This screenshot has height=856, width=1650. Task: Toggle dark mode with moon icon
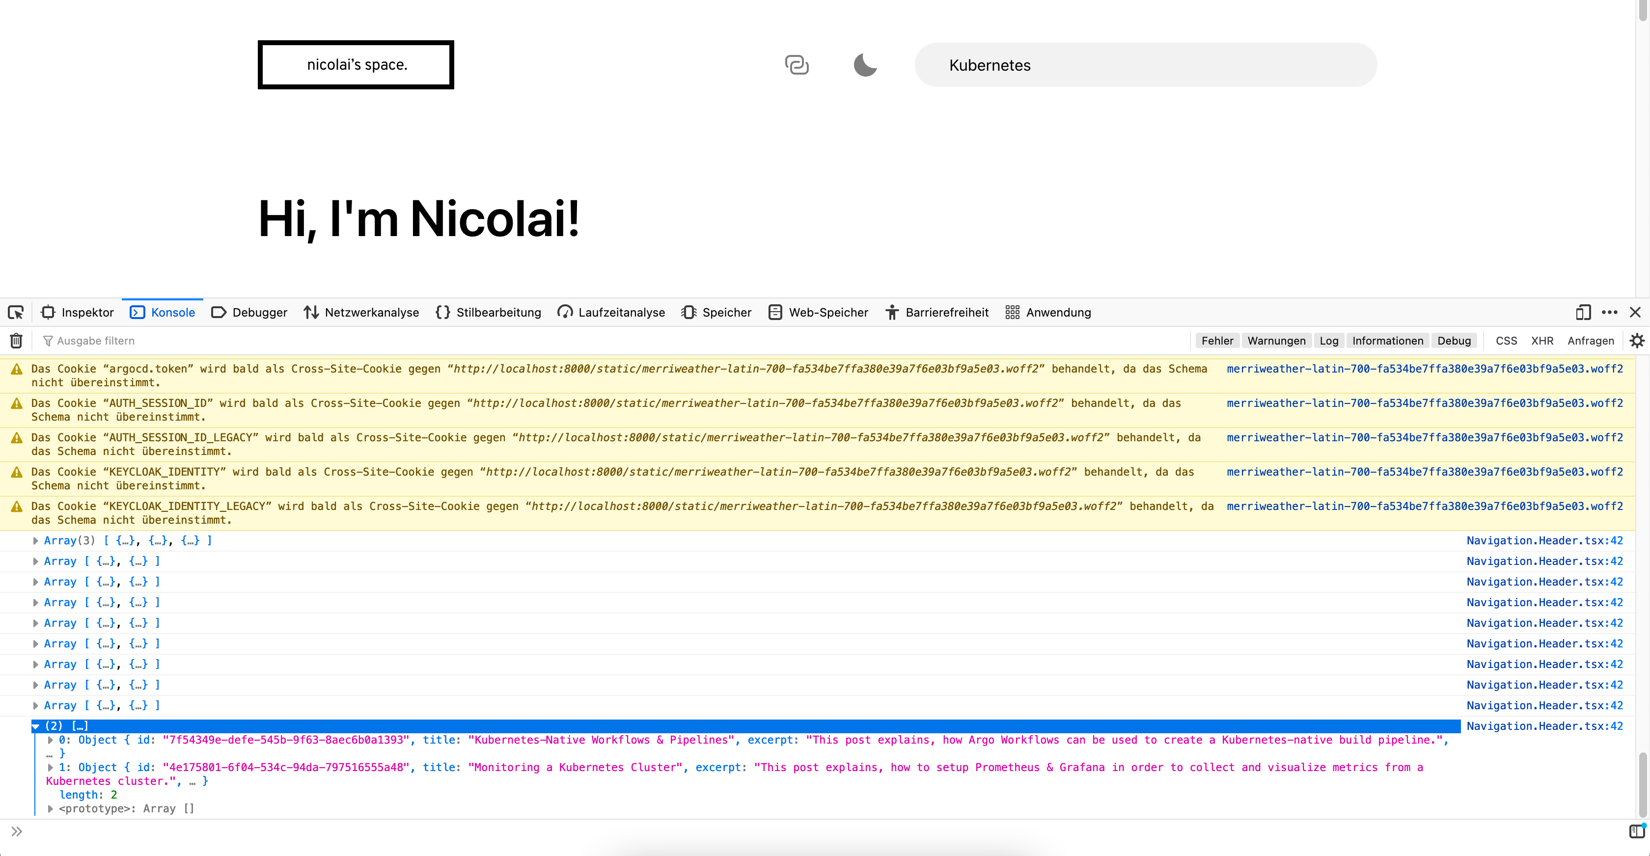(865, 65)
